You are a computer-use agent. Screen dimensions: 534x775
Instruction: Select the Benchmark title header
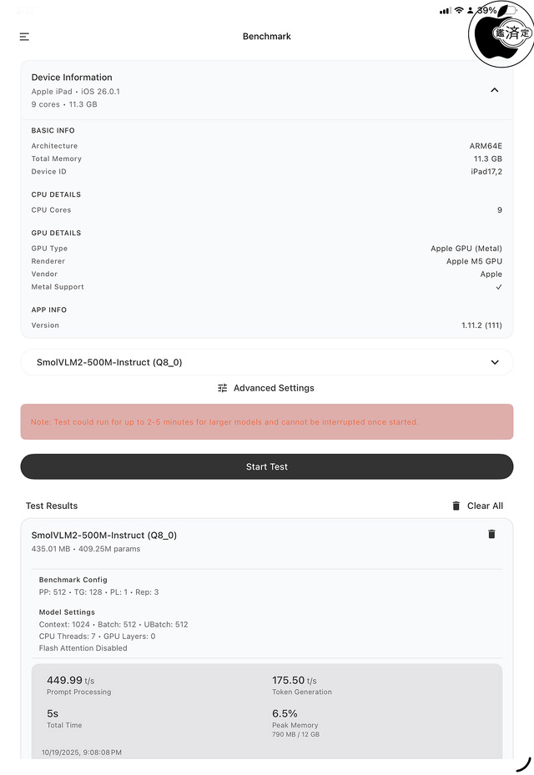click(x=267, y=36)
